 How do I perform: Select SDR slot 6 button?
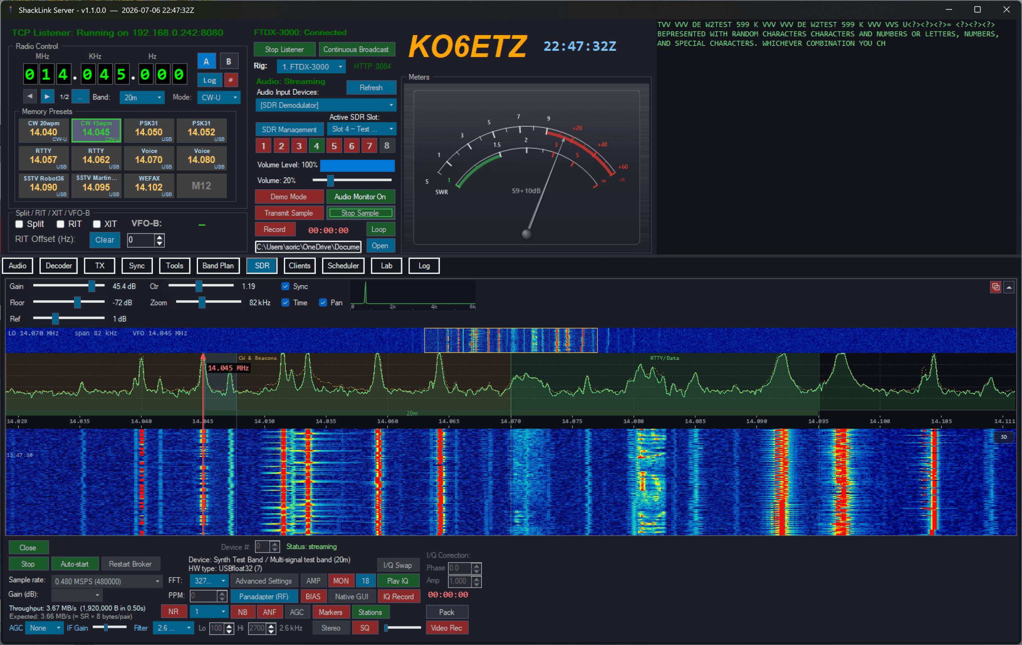pyautogui.click(x=351, y=146)
